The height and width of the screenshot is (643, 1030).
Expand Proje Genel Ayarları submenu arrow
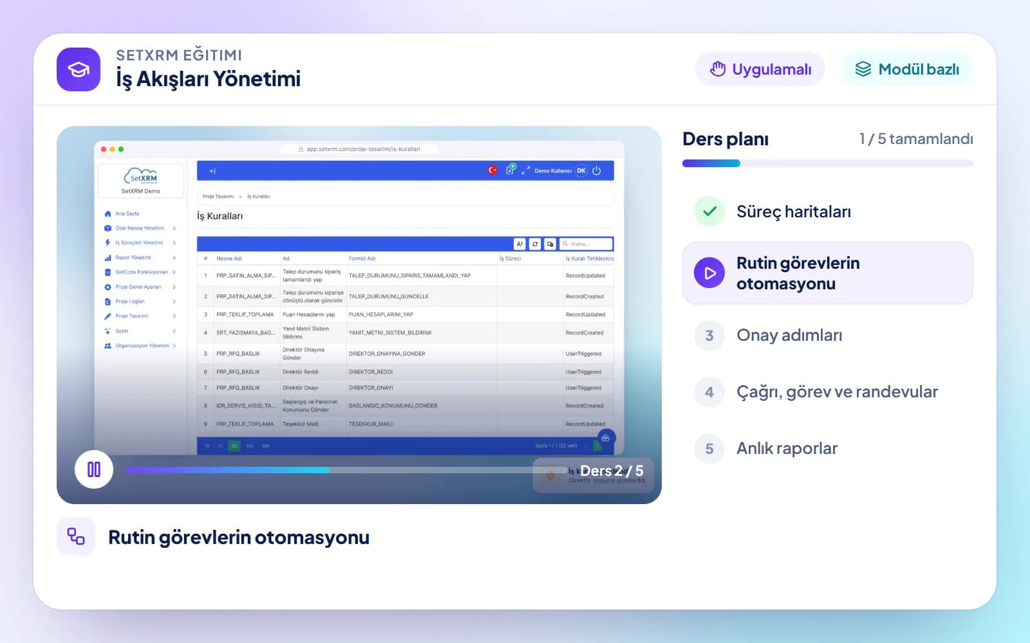click(x=174, y=287)
